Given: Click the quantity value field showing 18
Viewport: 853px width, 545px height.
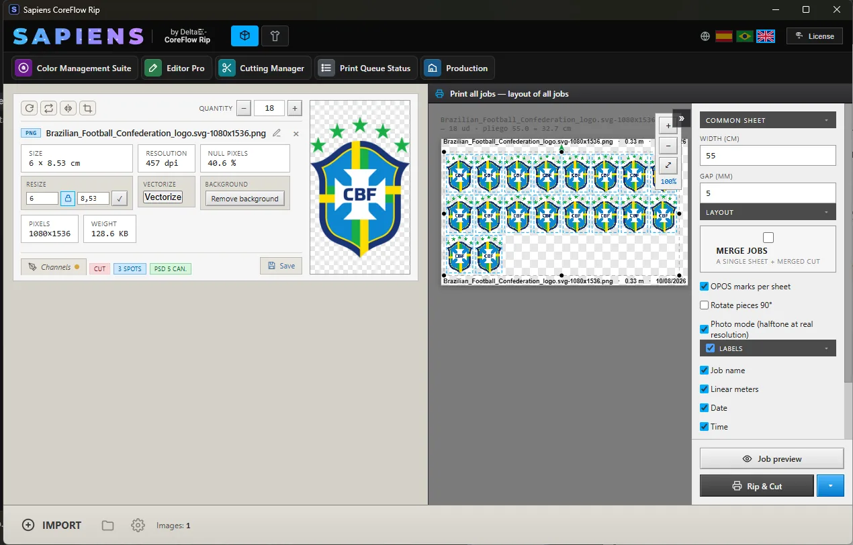Looking at the screenshot, I should 269,108.
